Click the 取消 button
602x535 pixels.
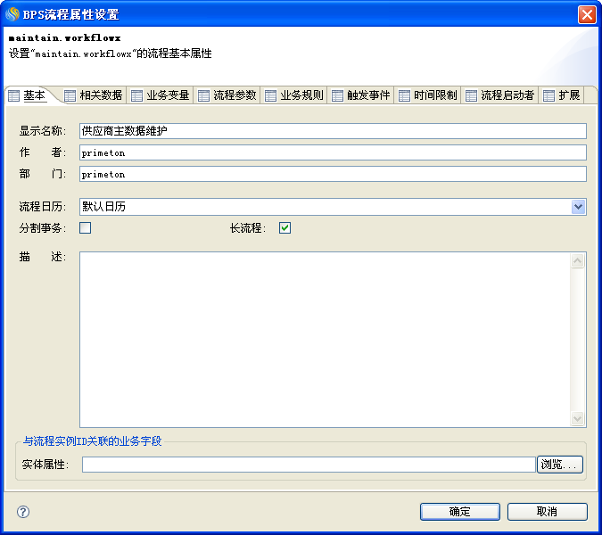tap(547, 512)
